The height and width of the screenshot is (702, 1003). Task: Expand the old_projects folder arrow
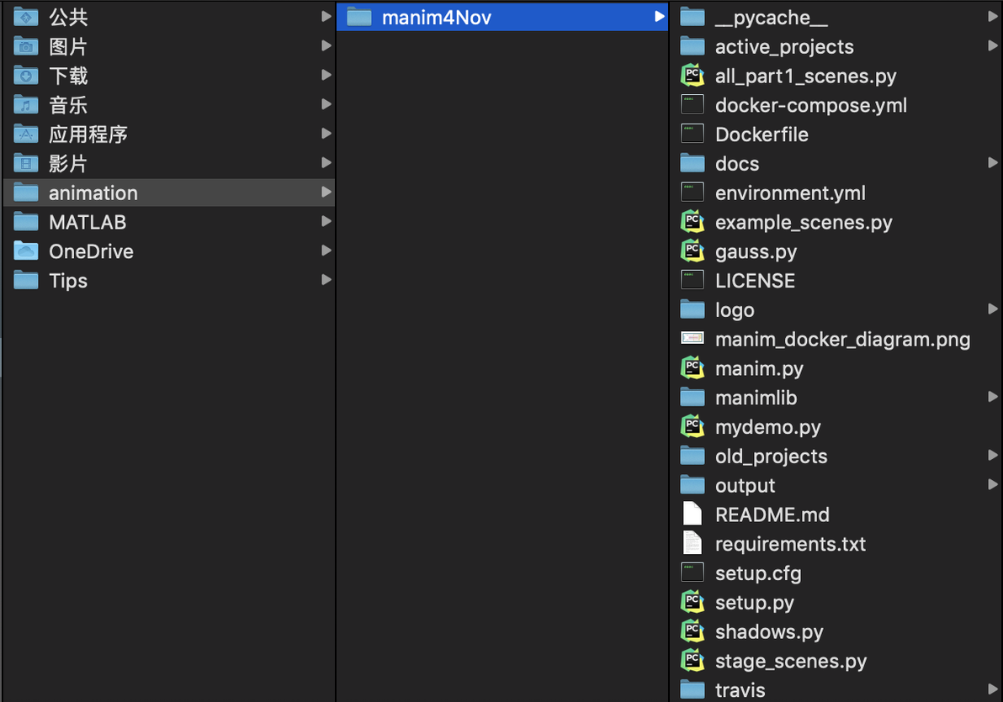click(993, 456)
